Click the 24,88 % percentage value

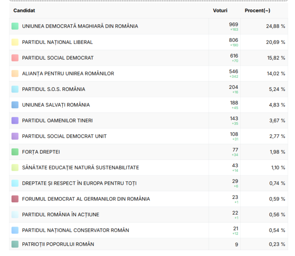pos(275,26)
